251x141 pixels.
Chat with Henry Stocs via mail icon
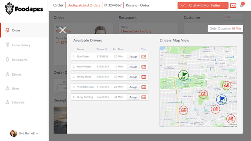coord(144,77)
